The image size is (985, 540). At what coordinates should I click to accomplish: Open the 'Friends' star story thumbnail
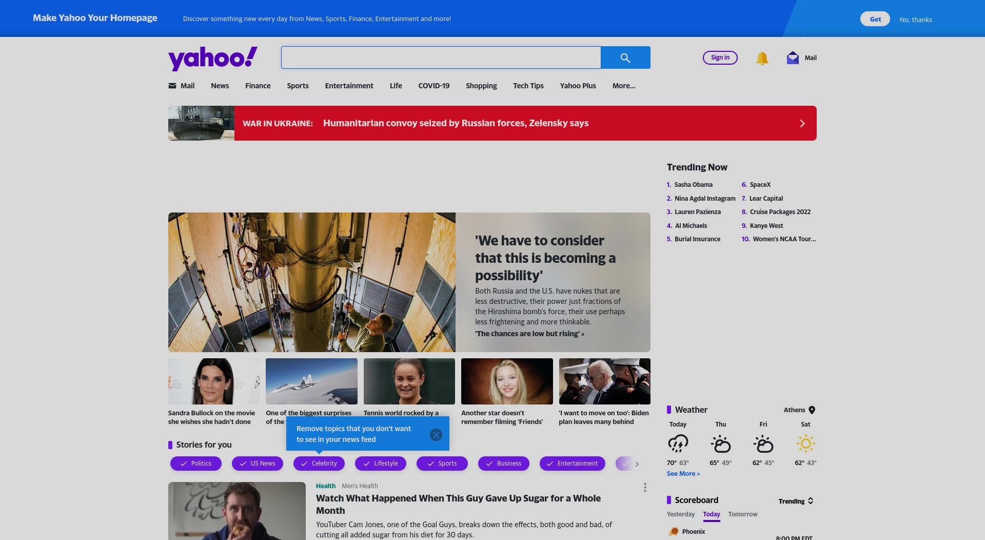[x=507, y=381]
